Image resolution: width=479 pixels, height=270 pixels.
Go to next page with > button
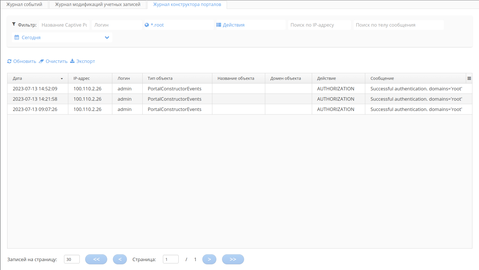[x=209, y=259]
